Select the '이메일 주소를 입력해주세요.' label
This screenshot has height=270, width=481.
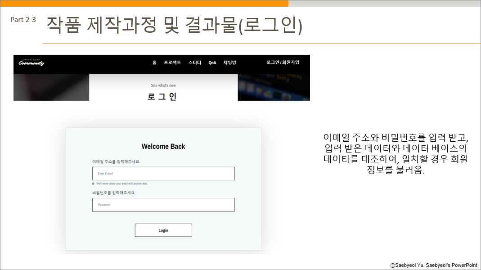116,161
